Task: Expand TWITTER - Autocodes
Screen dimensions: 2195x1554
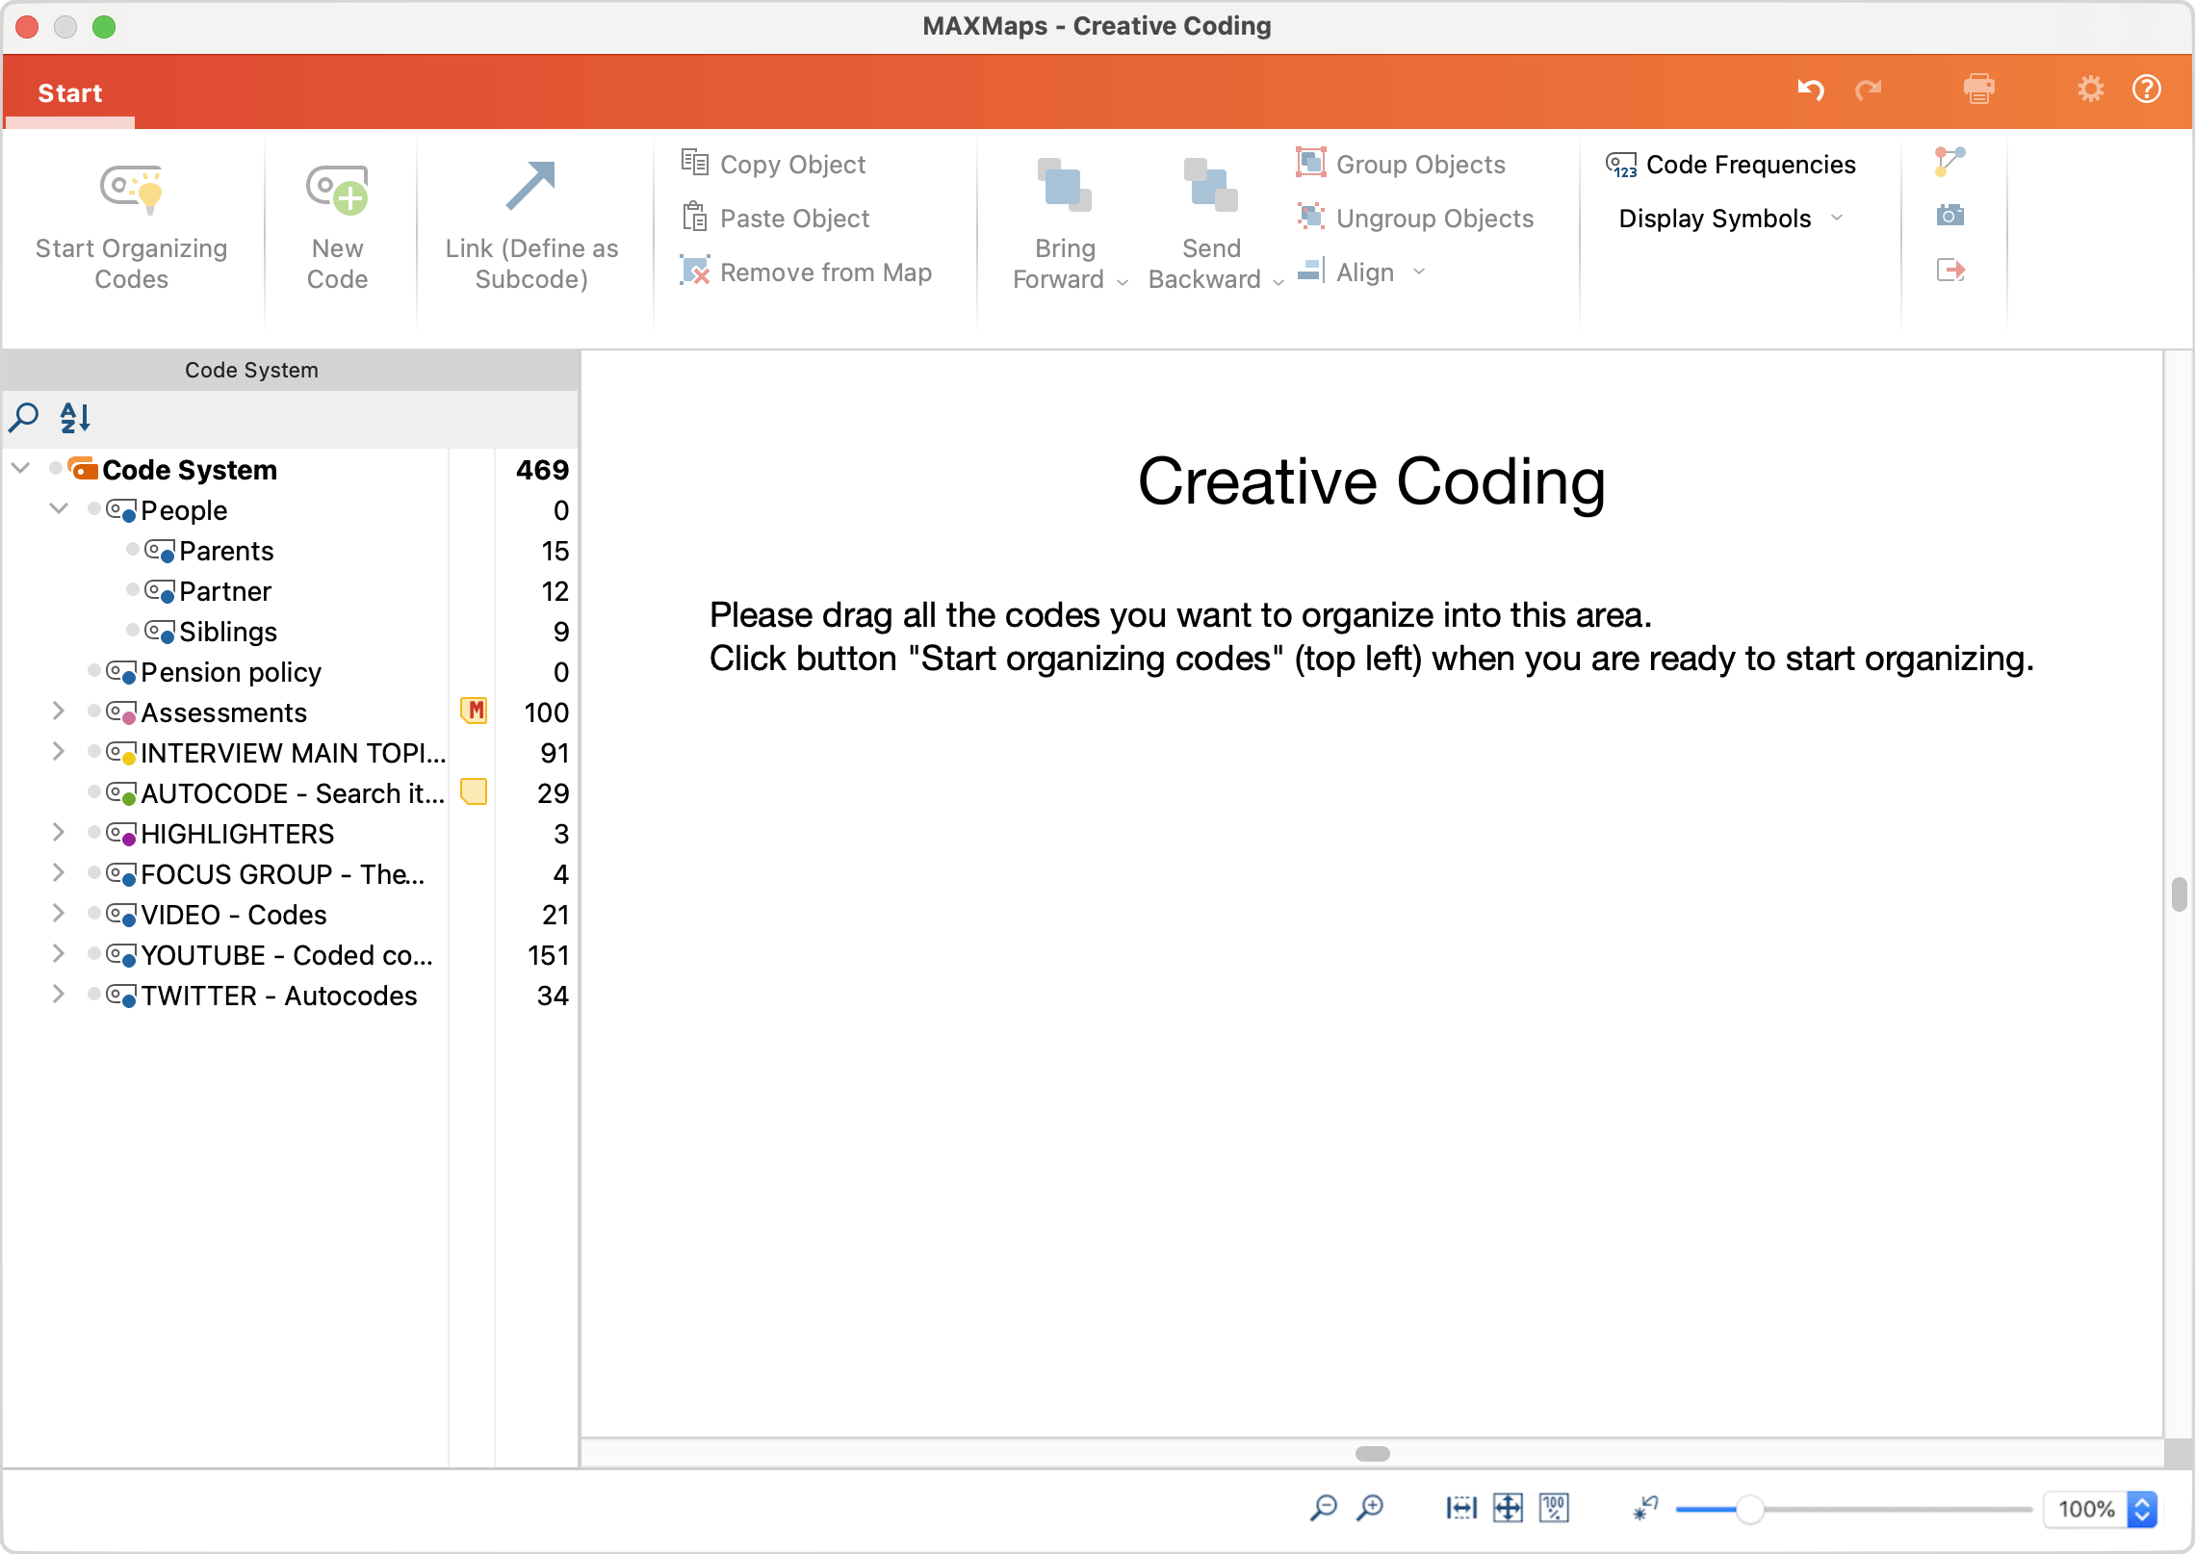Action: click(x=59, y=995)
